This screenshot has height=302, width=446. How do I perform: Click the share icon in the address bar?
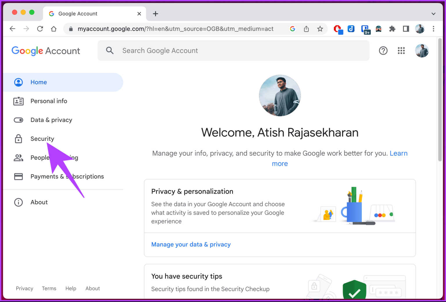point(306,29)
